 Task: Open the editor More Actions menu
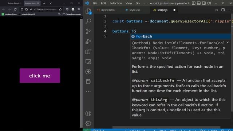[x=229, y=10]
